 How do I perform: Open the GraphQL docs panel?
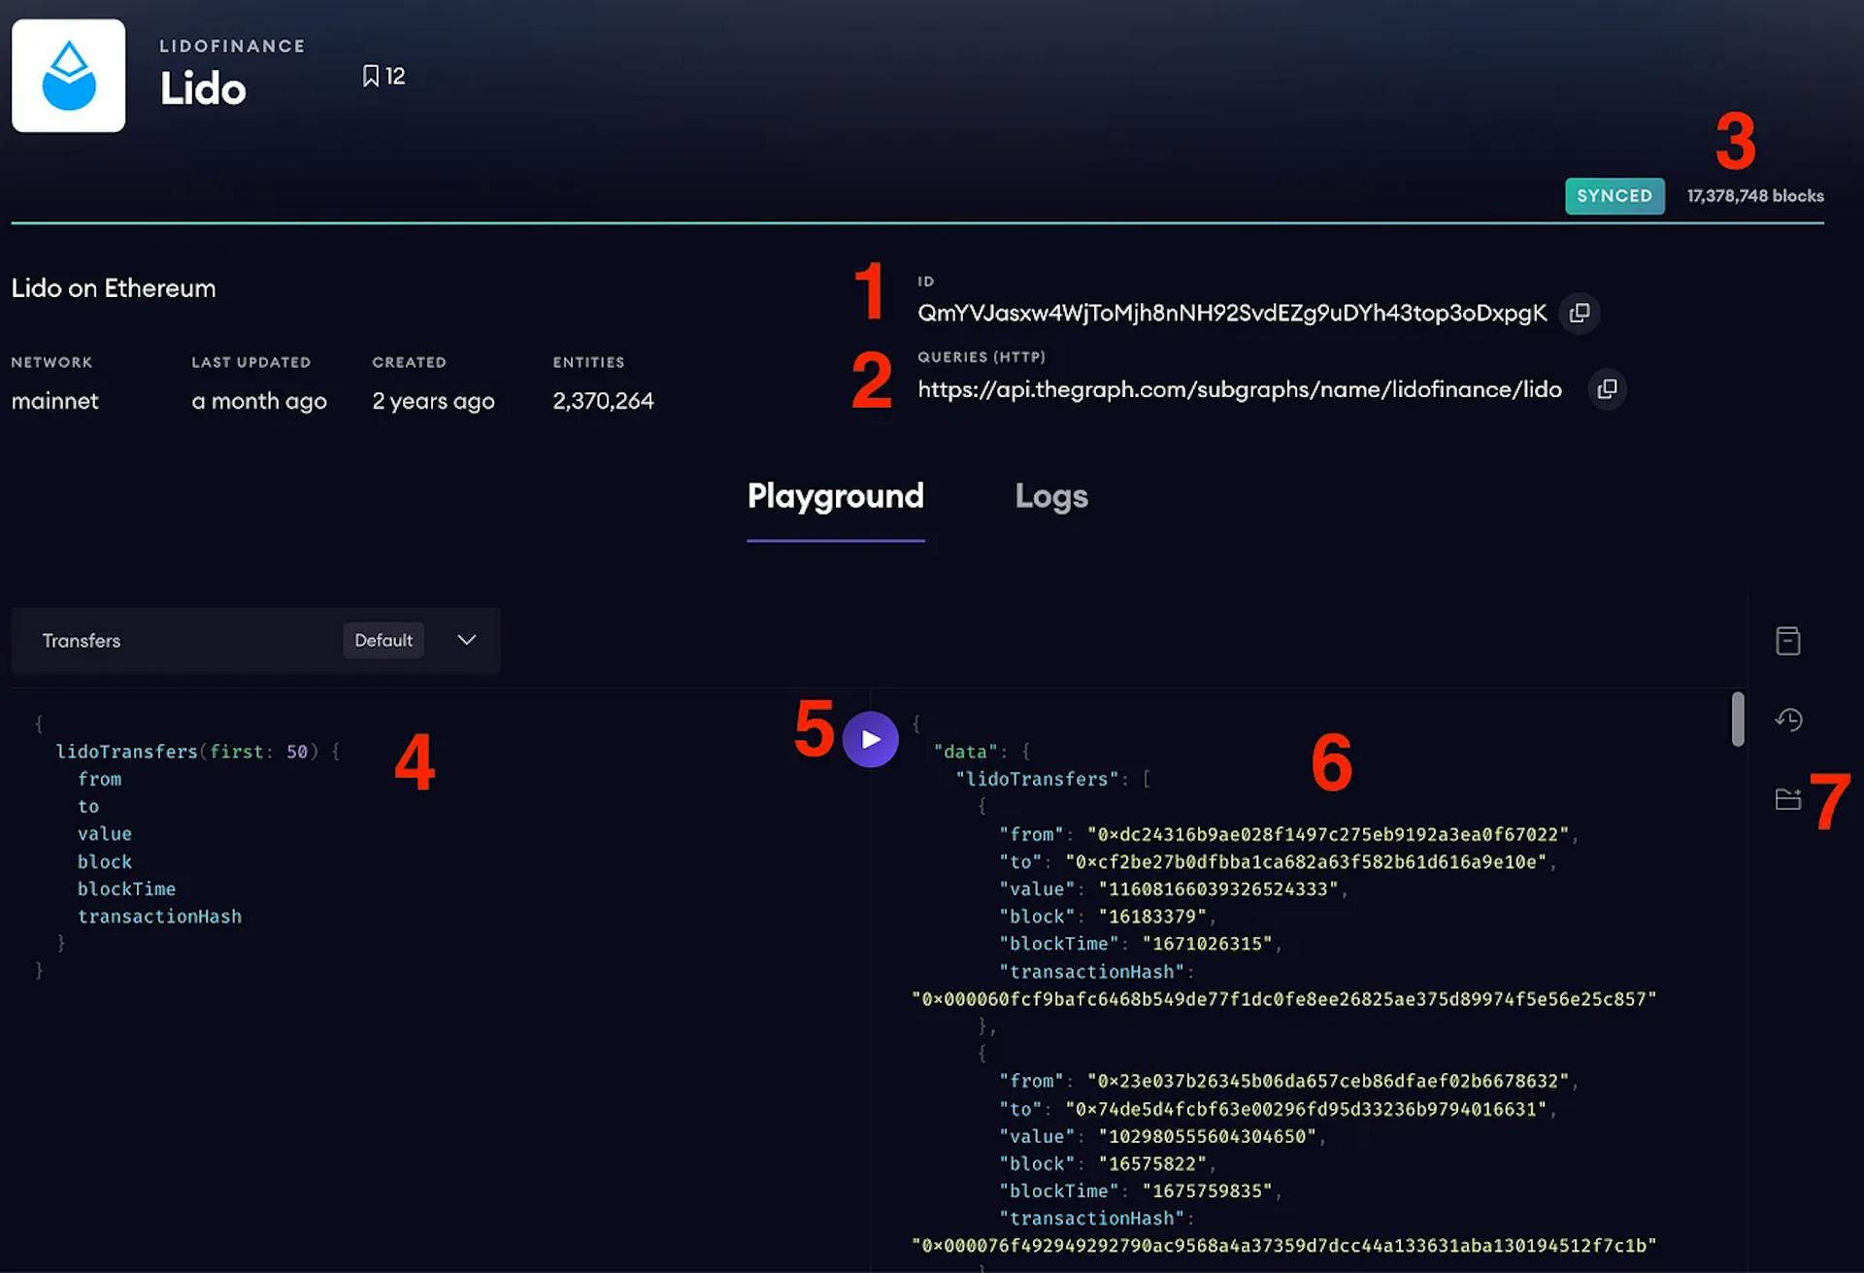[1789, 639]
